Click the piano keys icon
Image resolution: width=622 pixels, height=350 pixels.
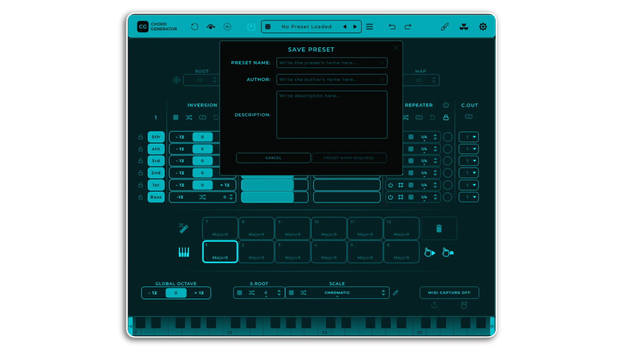point(184,252)
